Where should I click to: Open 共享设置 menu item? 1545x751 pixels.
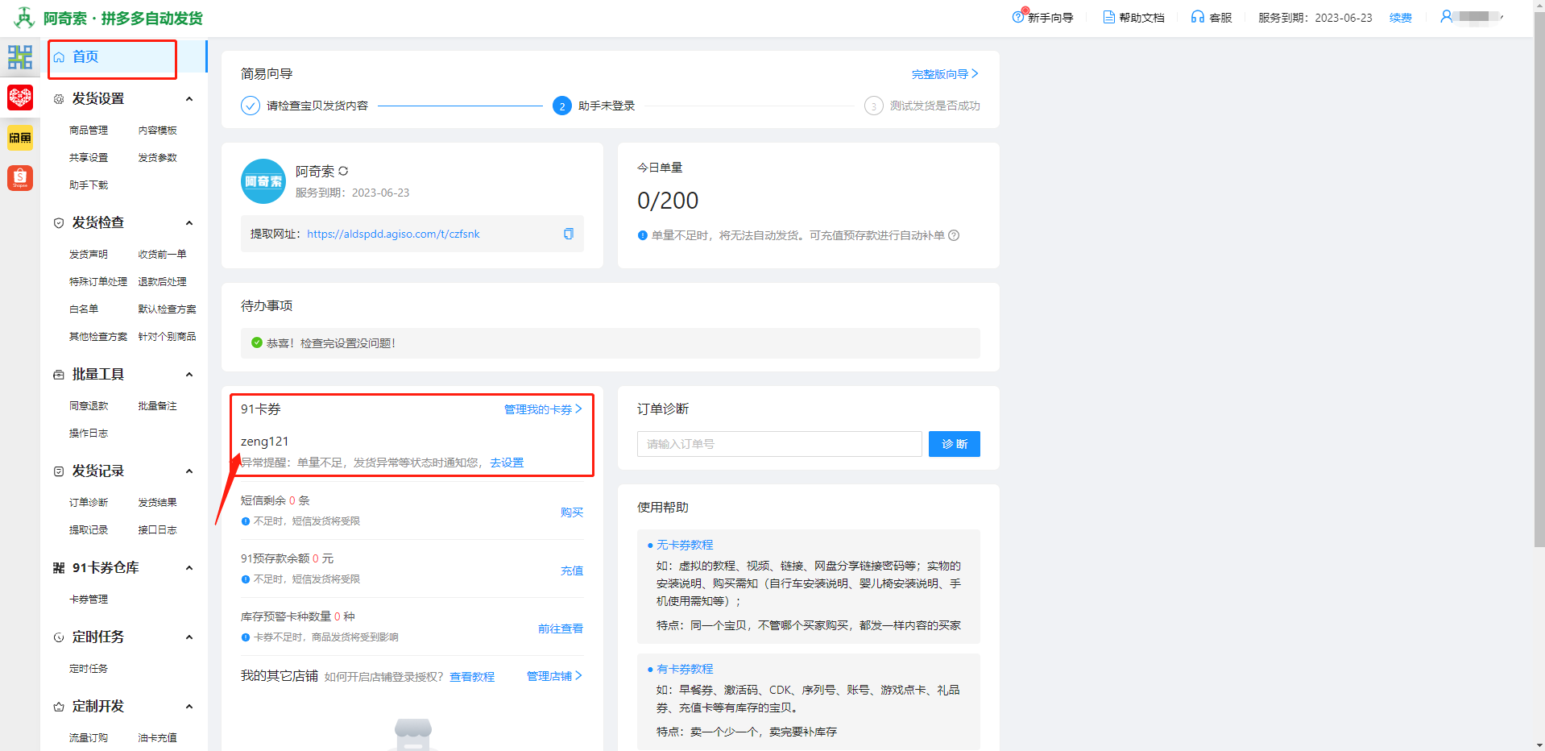click(89, 157)
